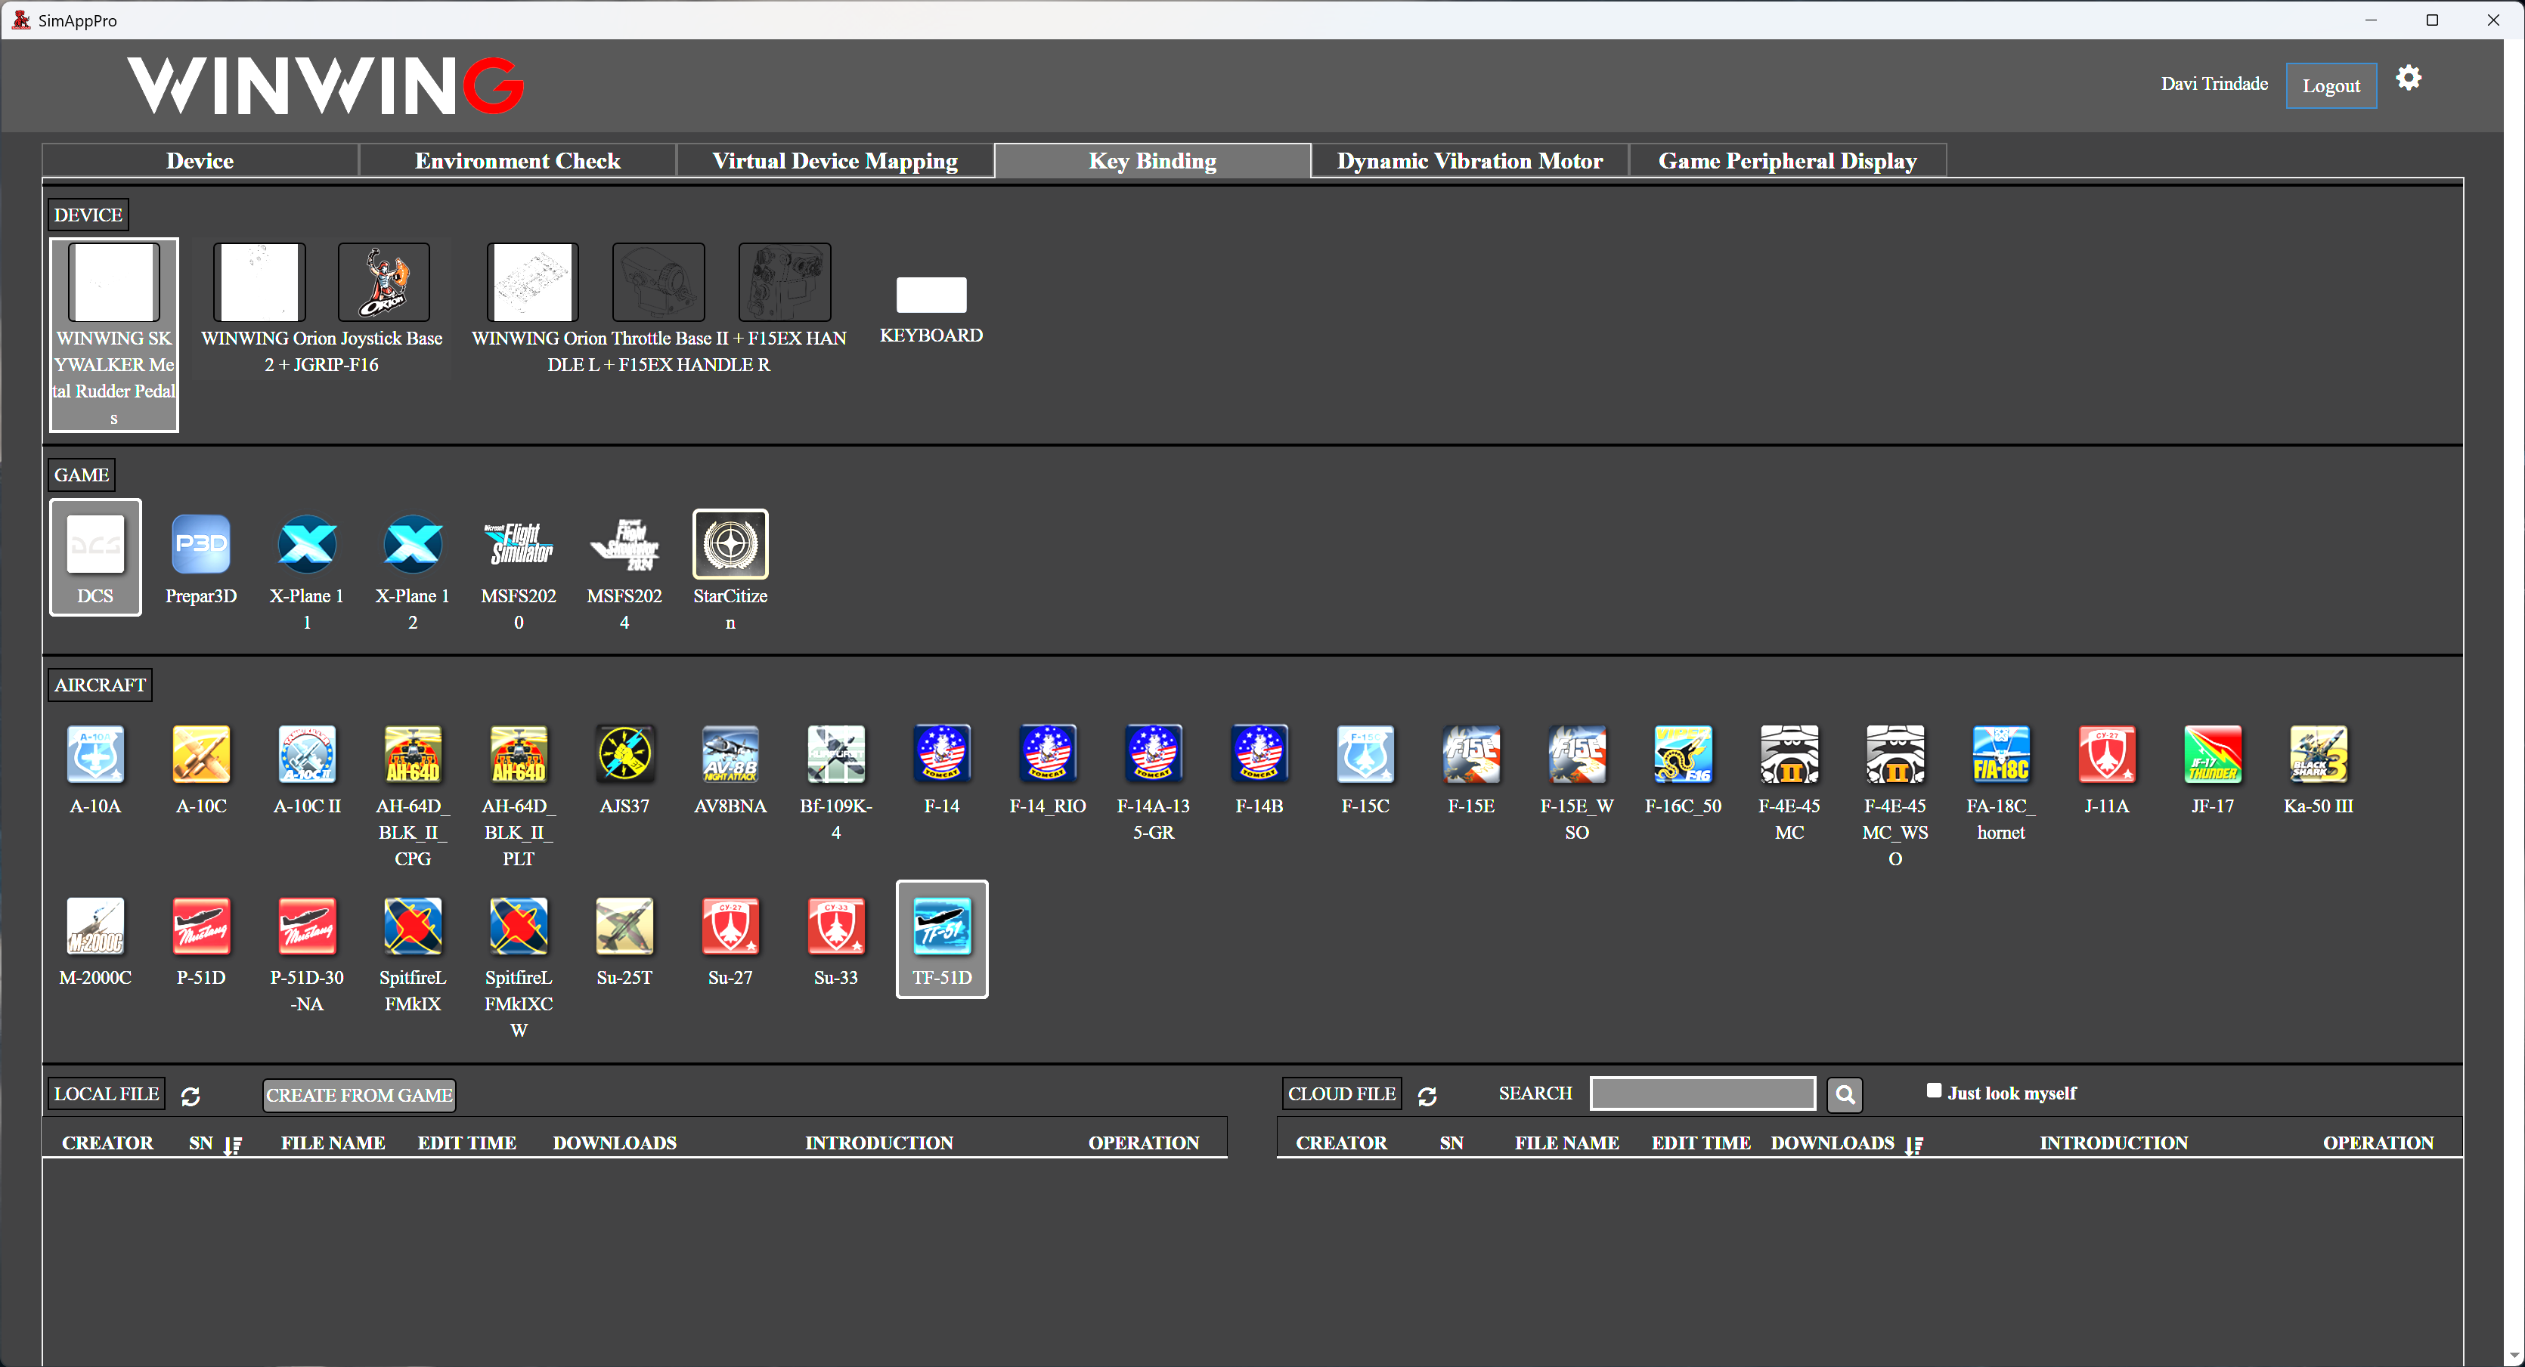Select the P-51D-30-NA aircraft
Image resolution: width=2525 pixels, height=1367 pixels.
(307, 926)
